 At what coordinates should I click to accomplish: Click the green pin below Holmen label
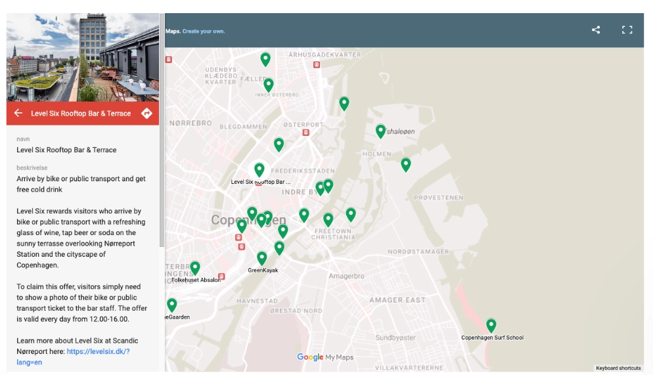[406, 164]
